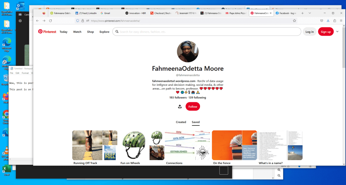Viewport: 346px width, 185px height.
Task: Close the active Pinterest tab
Action: [271, 13]
